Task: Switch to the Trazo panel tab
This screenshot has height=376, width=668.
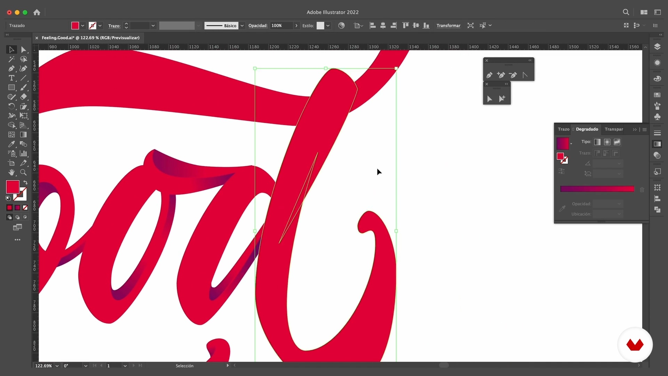Action: [564, 129]
